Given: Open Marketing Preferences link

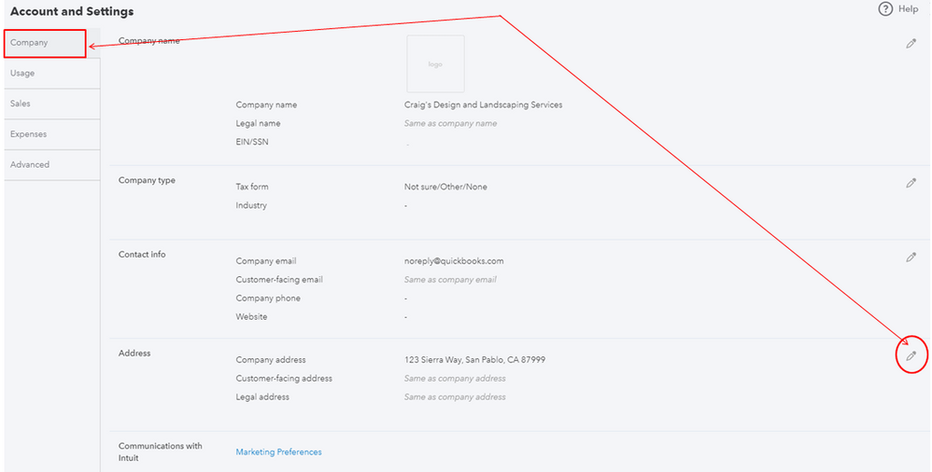Looking at the screenshot, I should point(278,451).
